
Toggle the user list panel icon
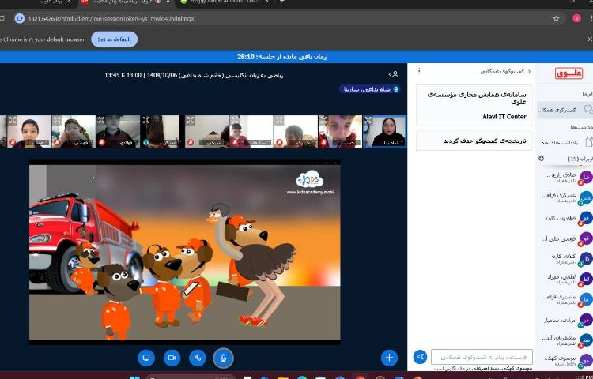[x=393, y=74]
